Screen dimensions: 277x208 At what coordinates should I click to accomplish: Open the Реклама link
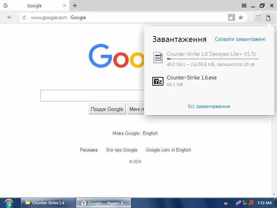(89, 150)
